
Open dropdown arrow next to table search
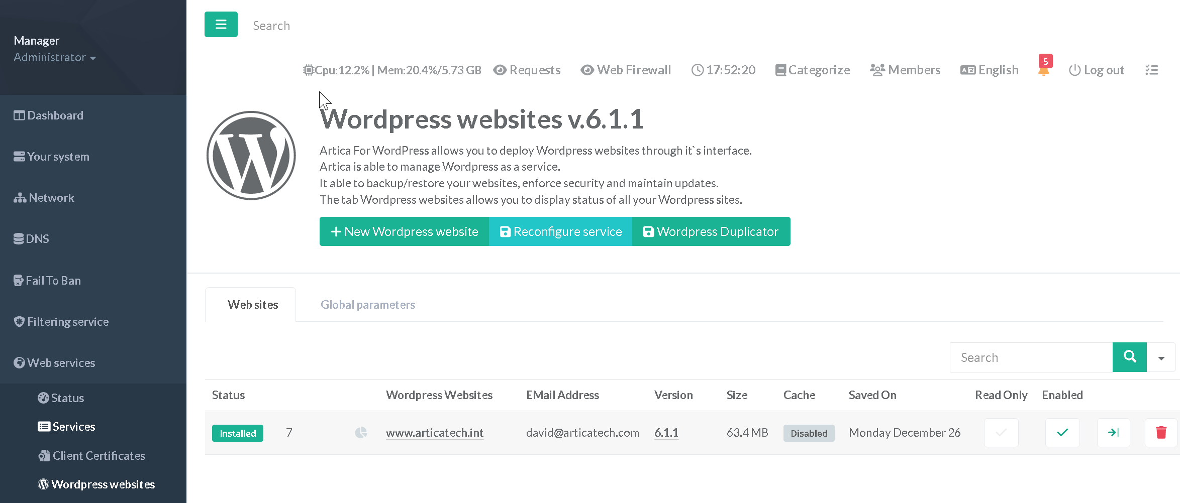point(1161,358)
